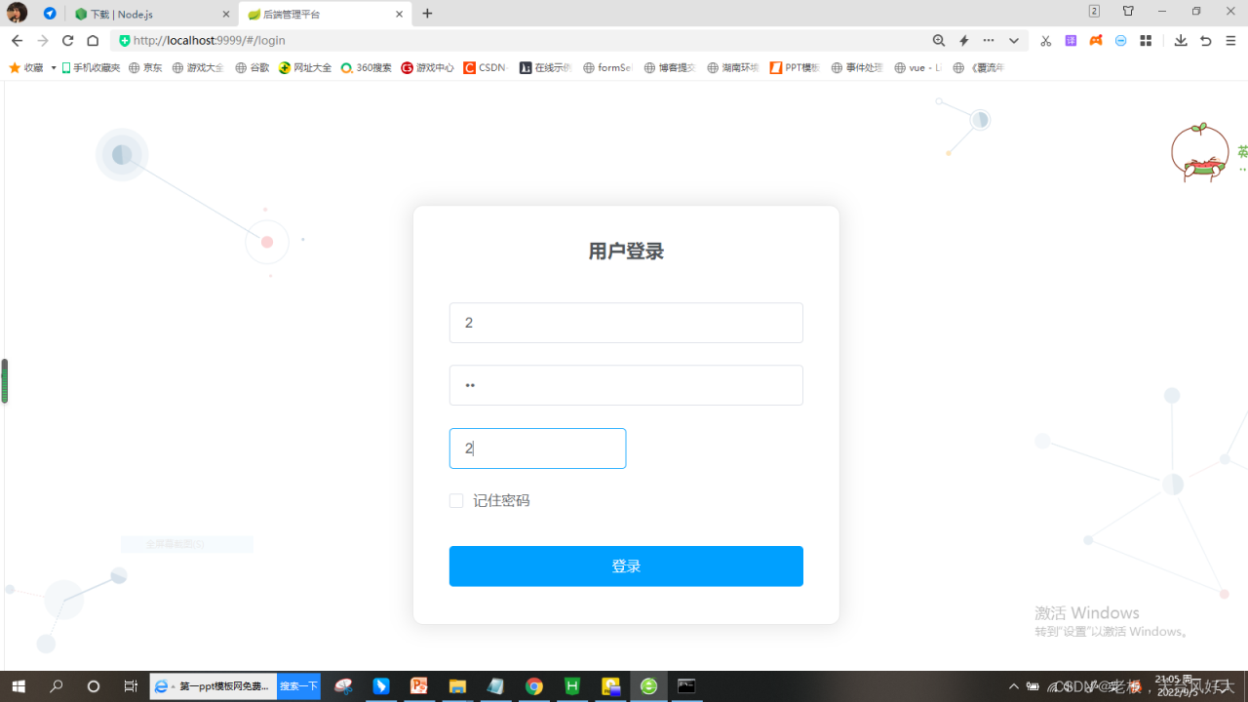This screenshot has height=702, width=1248.
Task: Click the new tab plus button
Action: point(427,14)
